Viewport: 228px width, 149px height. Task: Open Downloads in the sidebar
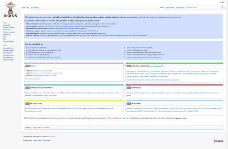(x=7, y=25)
